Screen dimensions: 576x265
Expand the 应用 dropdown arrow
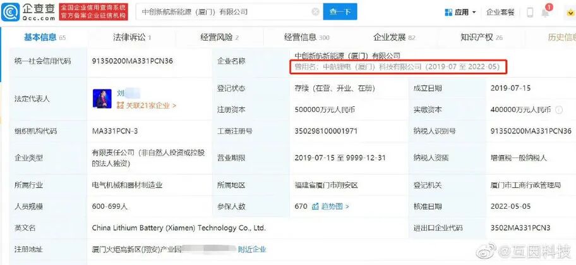(474, 12)
